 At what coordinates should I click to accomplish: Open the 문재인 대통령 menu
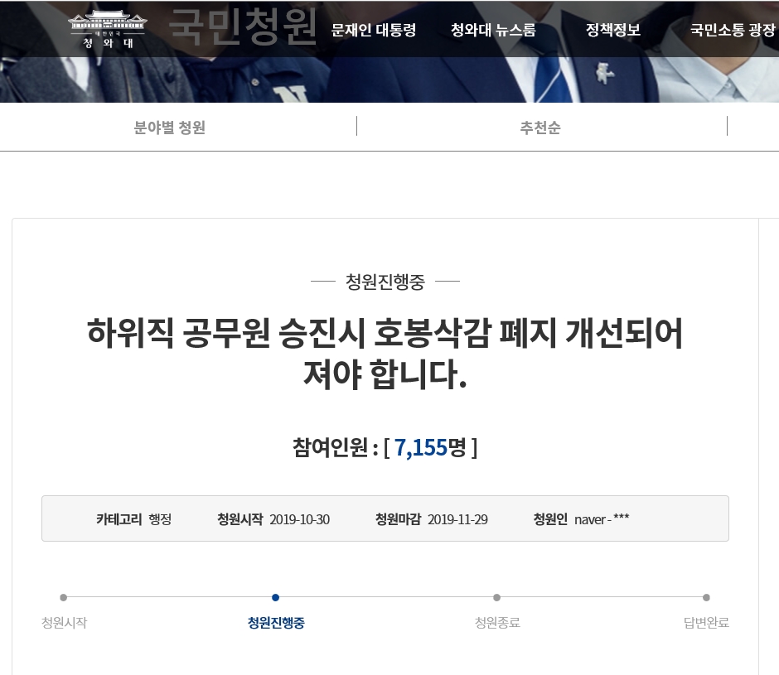pos(373,30)
